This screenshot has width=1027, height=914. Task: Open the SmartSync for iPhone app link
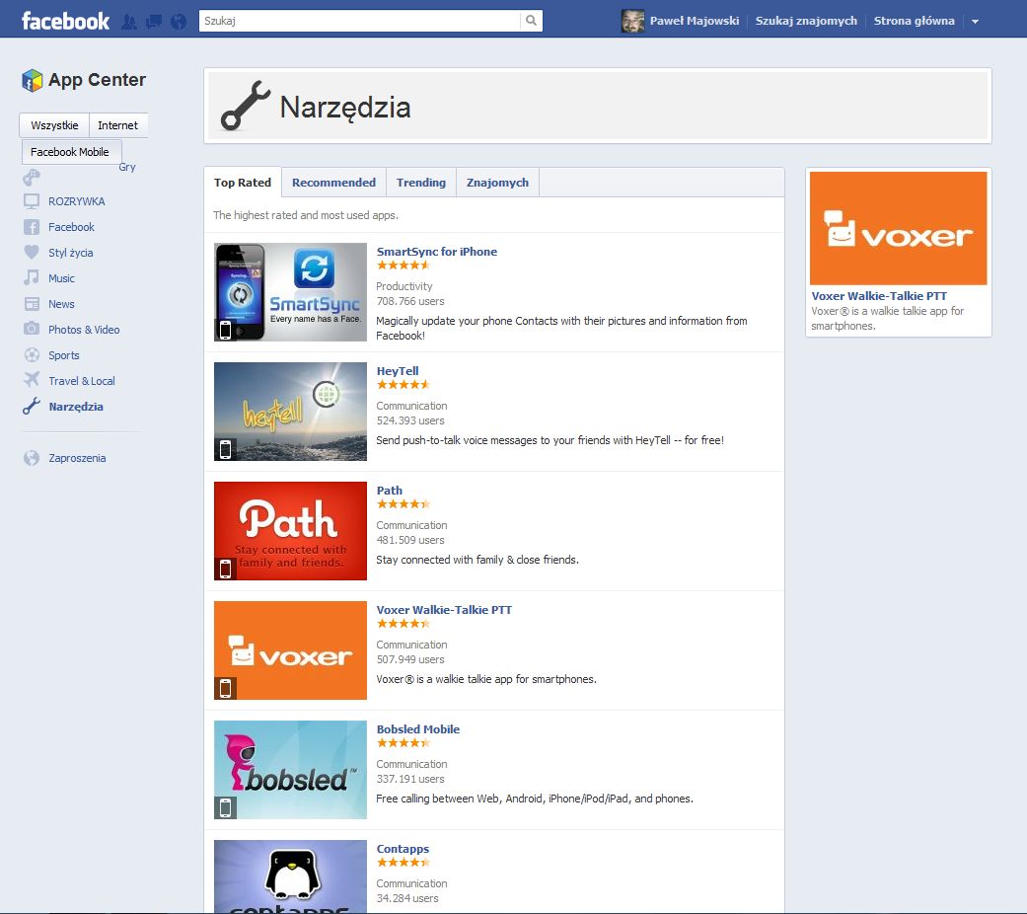point(436,252)
